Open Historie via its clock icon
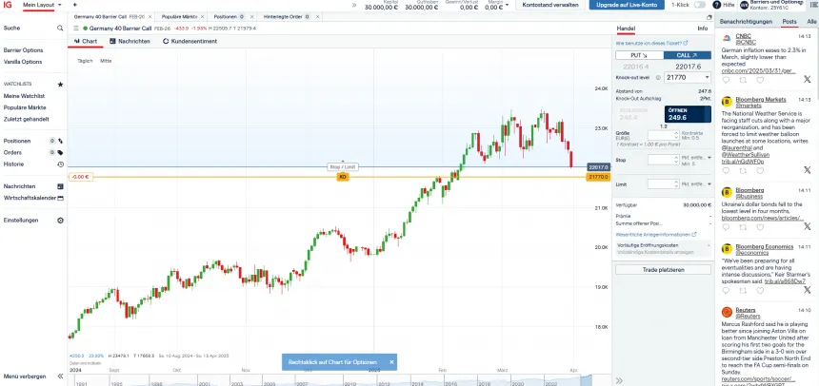Screen dimensions: 819x386 pos(60,164)
